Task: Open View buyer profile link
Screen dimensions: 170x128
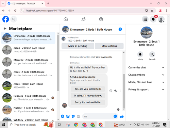Action: pos(104,57)
